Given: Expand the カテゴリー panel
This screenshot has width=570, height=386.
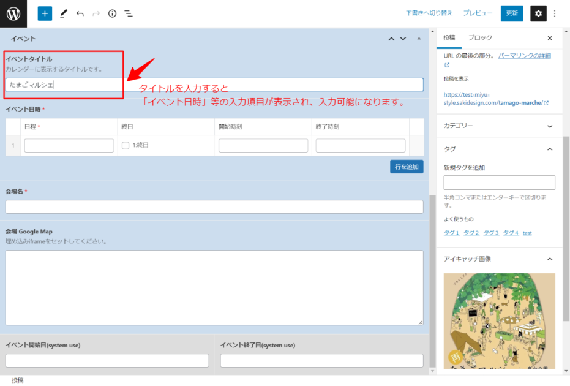Looking at the screenshot, I should (x=549, y=126).
